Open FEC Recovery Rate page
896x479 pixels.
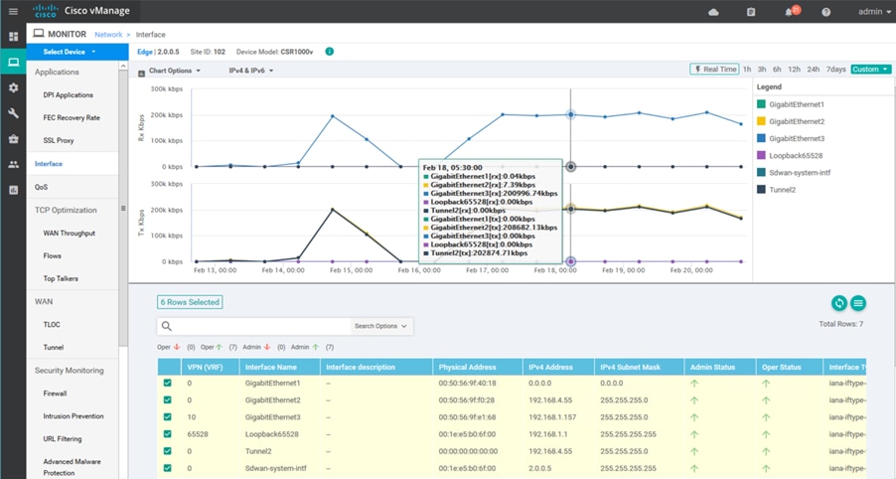72,117
